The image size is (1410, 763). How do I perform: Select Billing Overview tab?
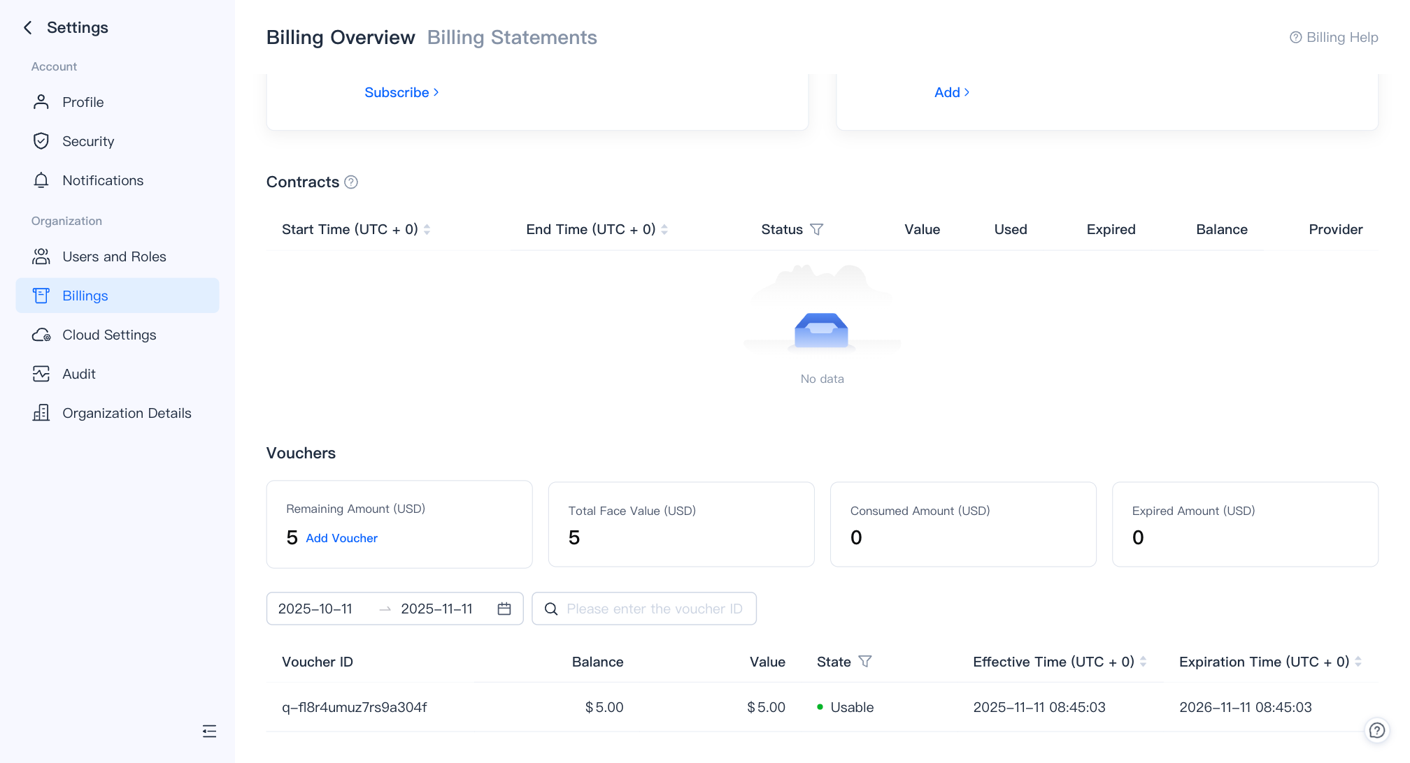tap(341, 37)
